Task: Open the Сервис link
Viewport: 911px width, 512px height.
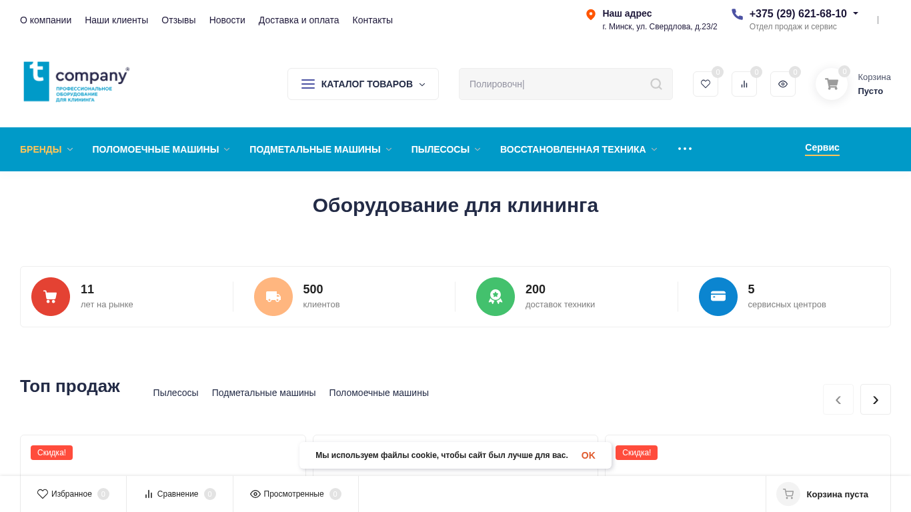Action: coord(822,148)
